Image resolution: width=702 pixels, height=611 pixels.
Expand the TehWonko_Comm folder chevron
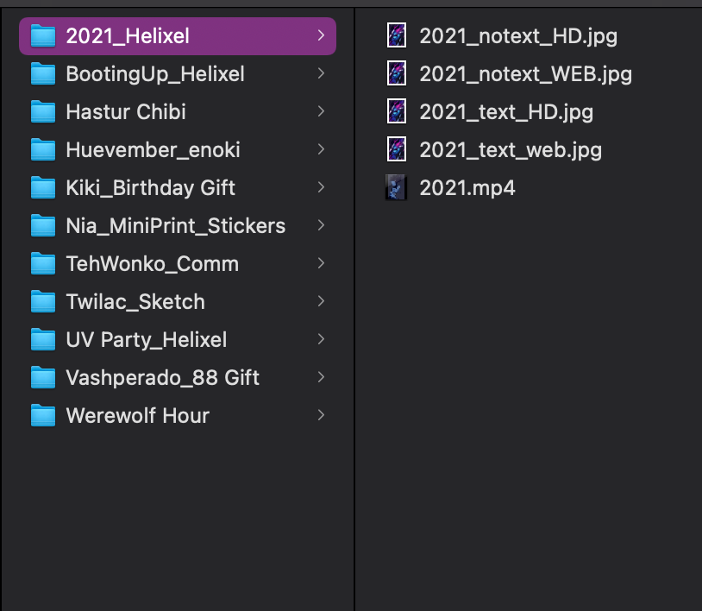click(x=321, y=264)
